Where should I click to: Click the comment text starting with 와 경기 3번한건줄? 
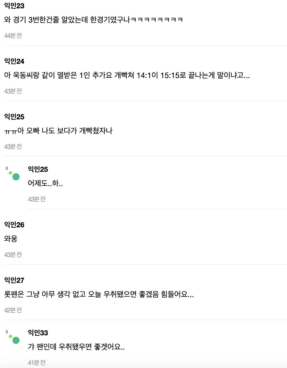tap(93, 20)
